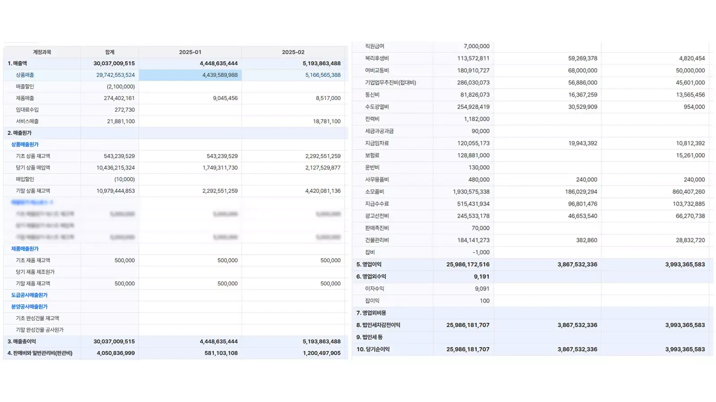Click the 상품매출 account link
The image size is (716, 402).
pyautogui.click(x=25, y=75)
